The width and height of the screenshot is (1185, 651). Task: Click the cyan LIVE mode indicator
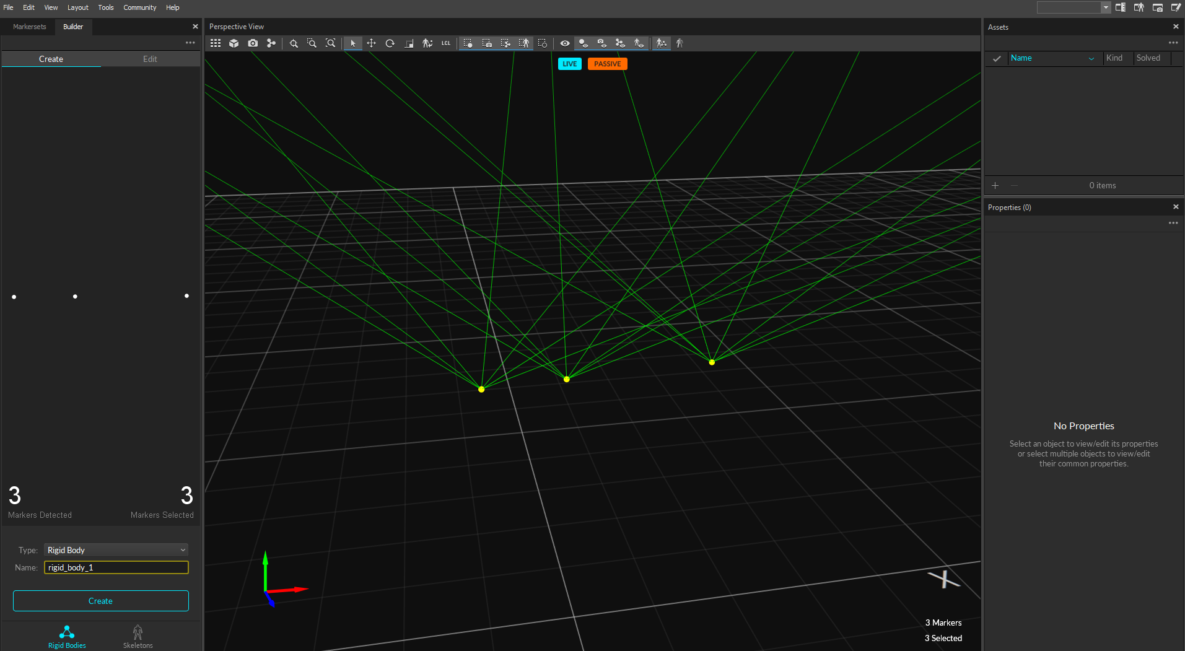click(x=569, y=64)
